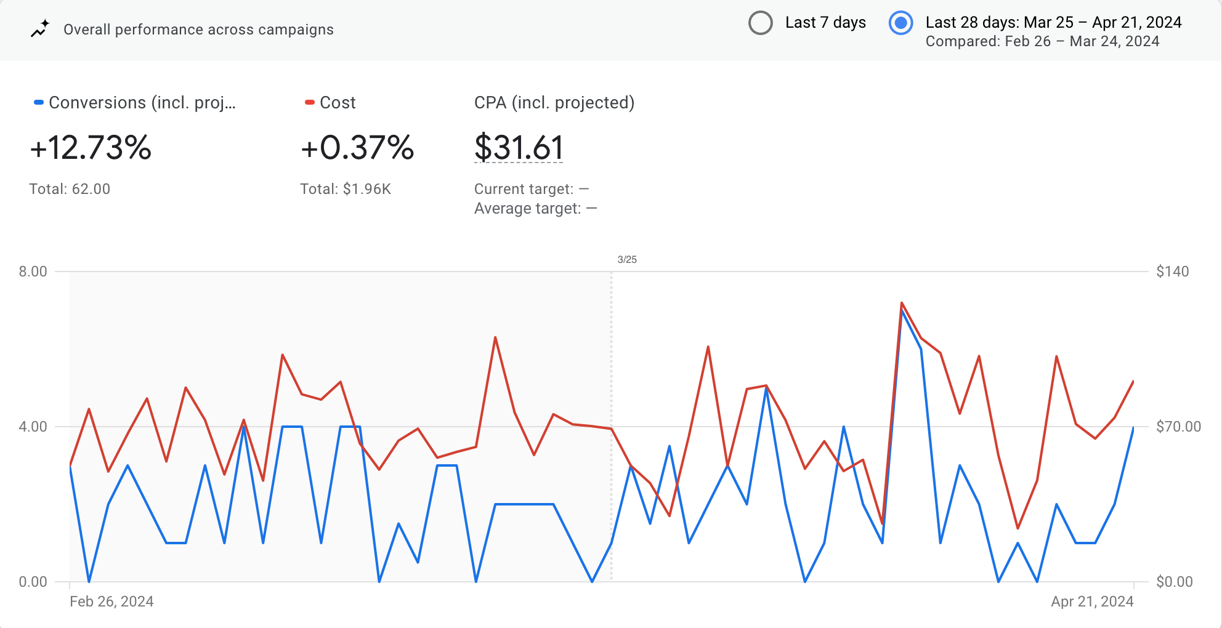Click the Overall performance across campaigns title

click(x=198, y=30)
